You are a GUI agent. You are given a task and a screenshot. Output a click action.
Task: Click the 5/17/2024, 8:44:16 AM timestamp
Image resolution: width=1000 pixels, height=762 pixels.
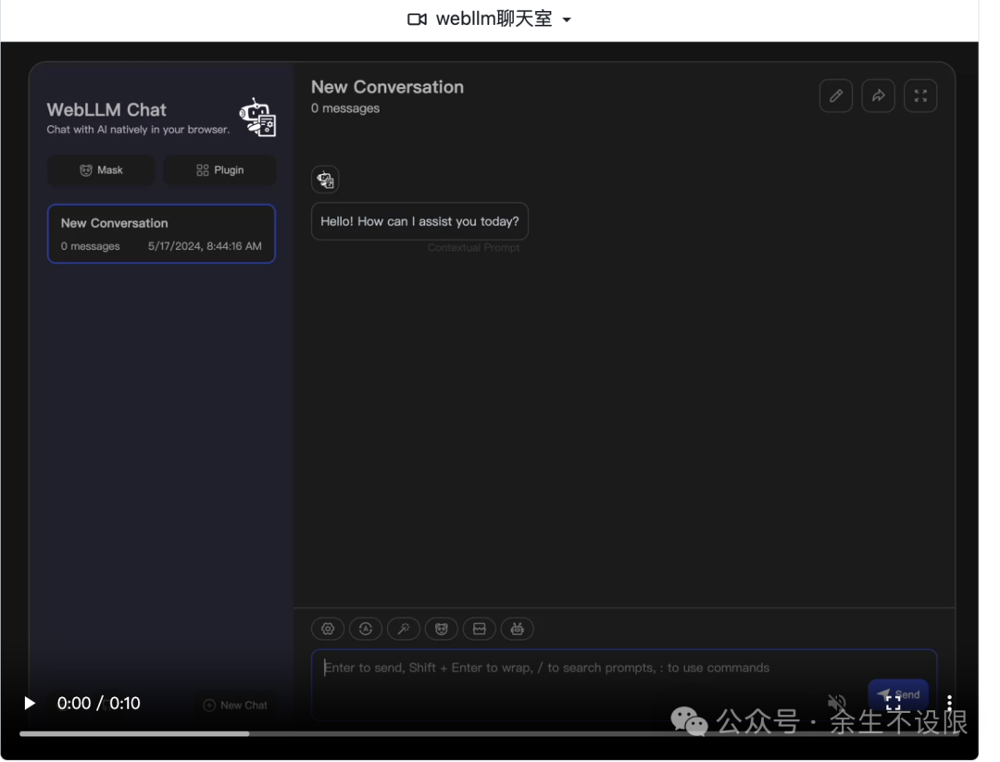[x=205, y=246]
